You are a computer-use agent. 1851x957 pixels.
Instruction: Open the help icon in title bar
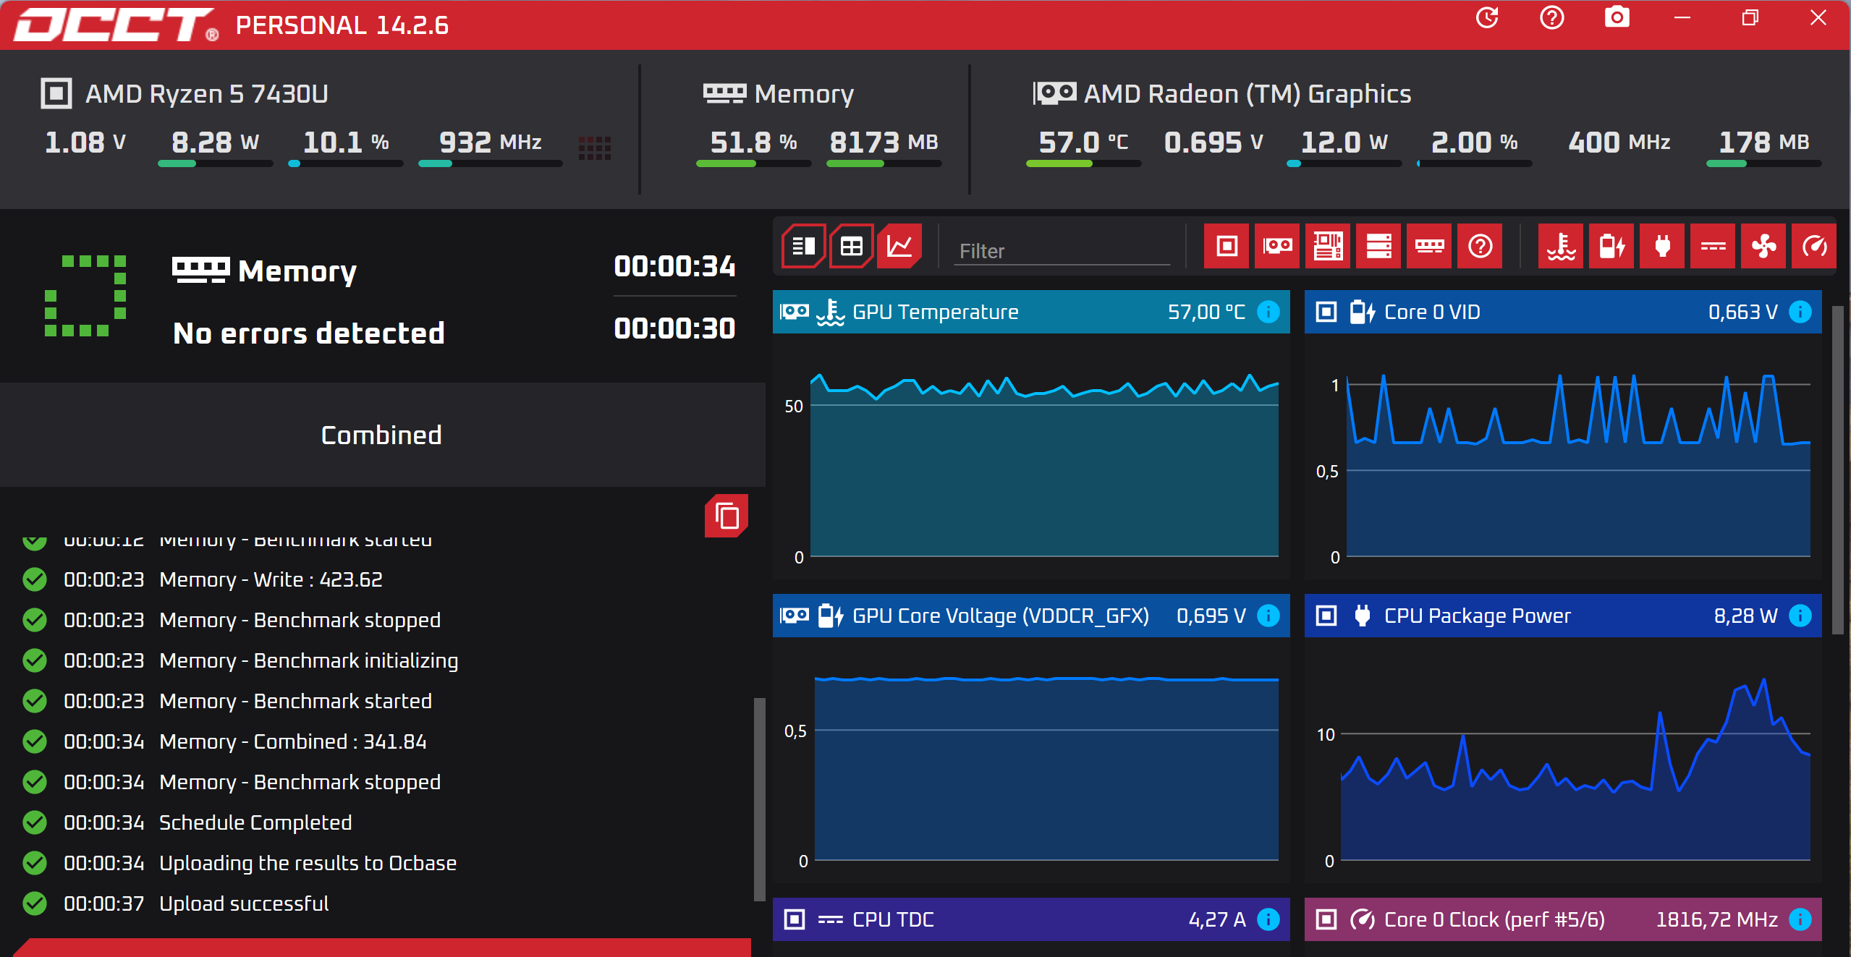pyautogui.click(x=1551, y=17)
